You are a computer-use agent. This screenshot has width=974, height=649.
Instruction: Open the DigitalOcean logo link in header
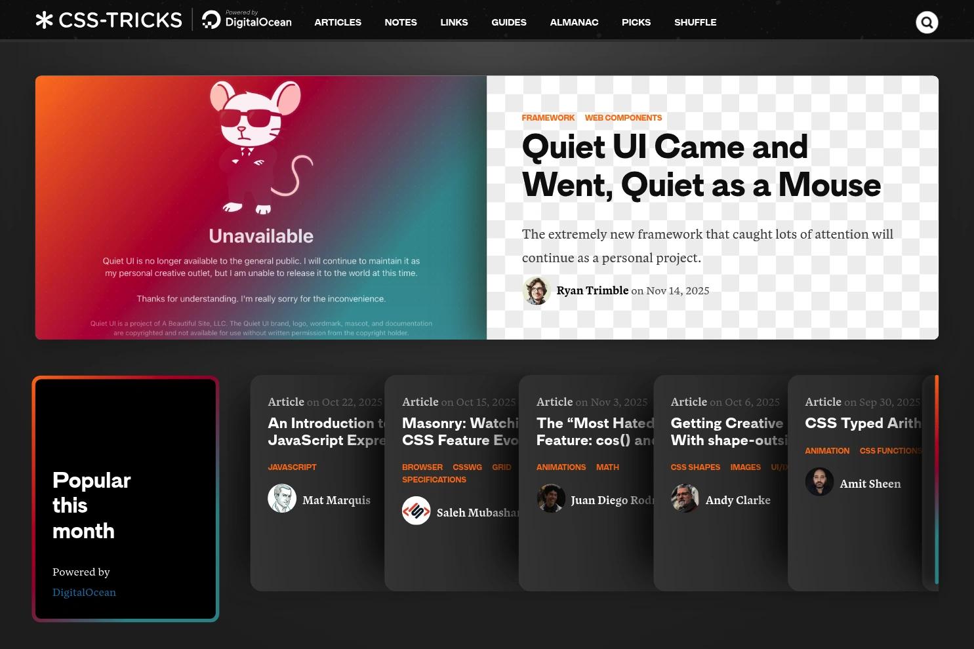(x=247, y=20)
